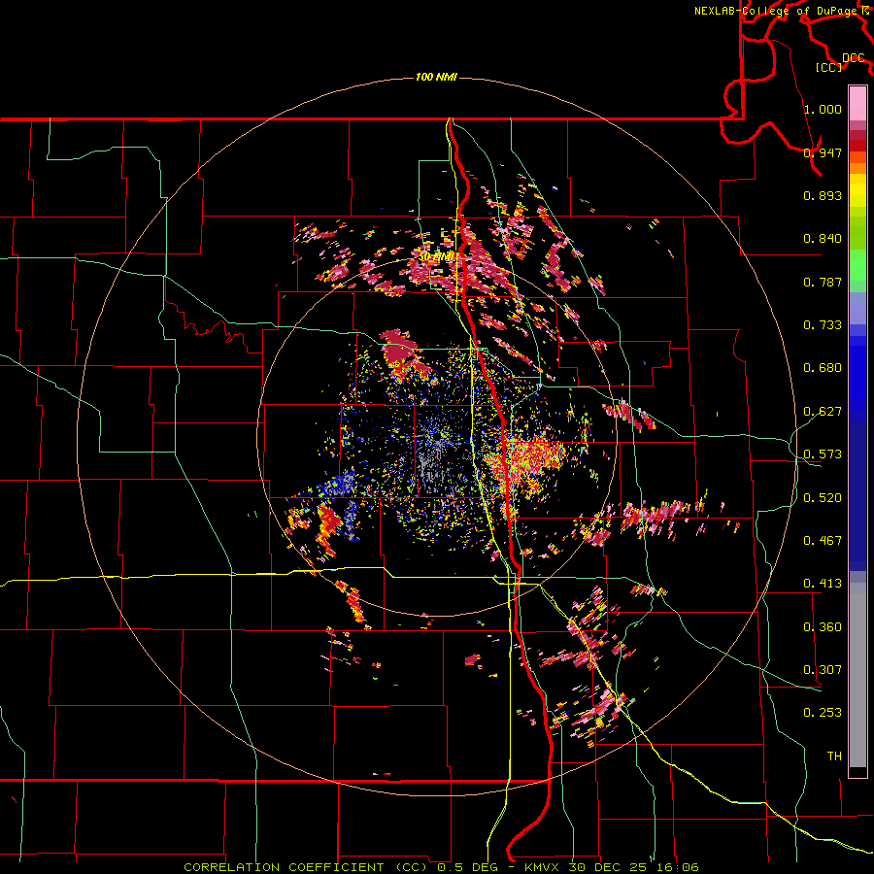874x874 pixels.
Task: Click the TH threshold label
Action: tap(834, 756)
